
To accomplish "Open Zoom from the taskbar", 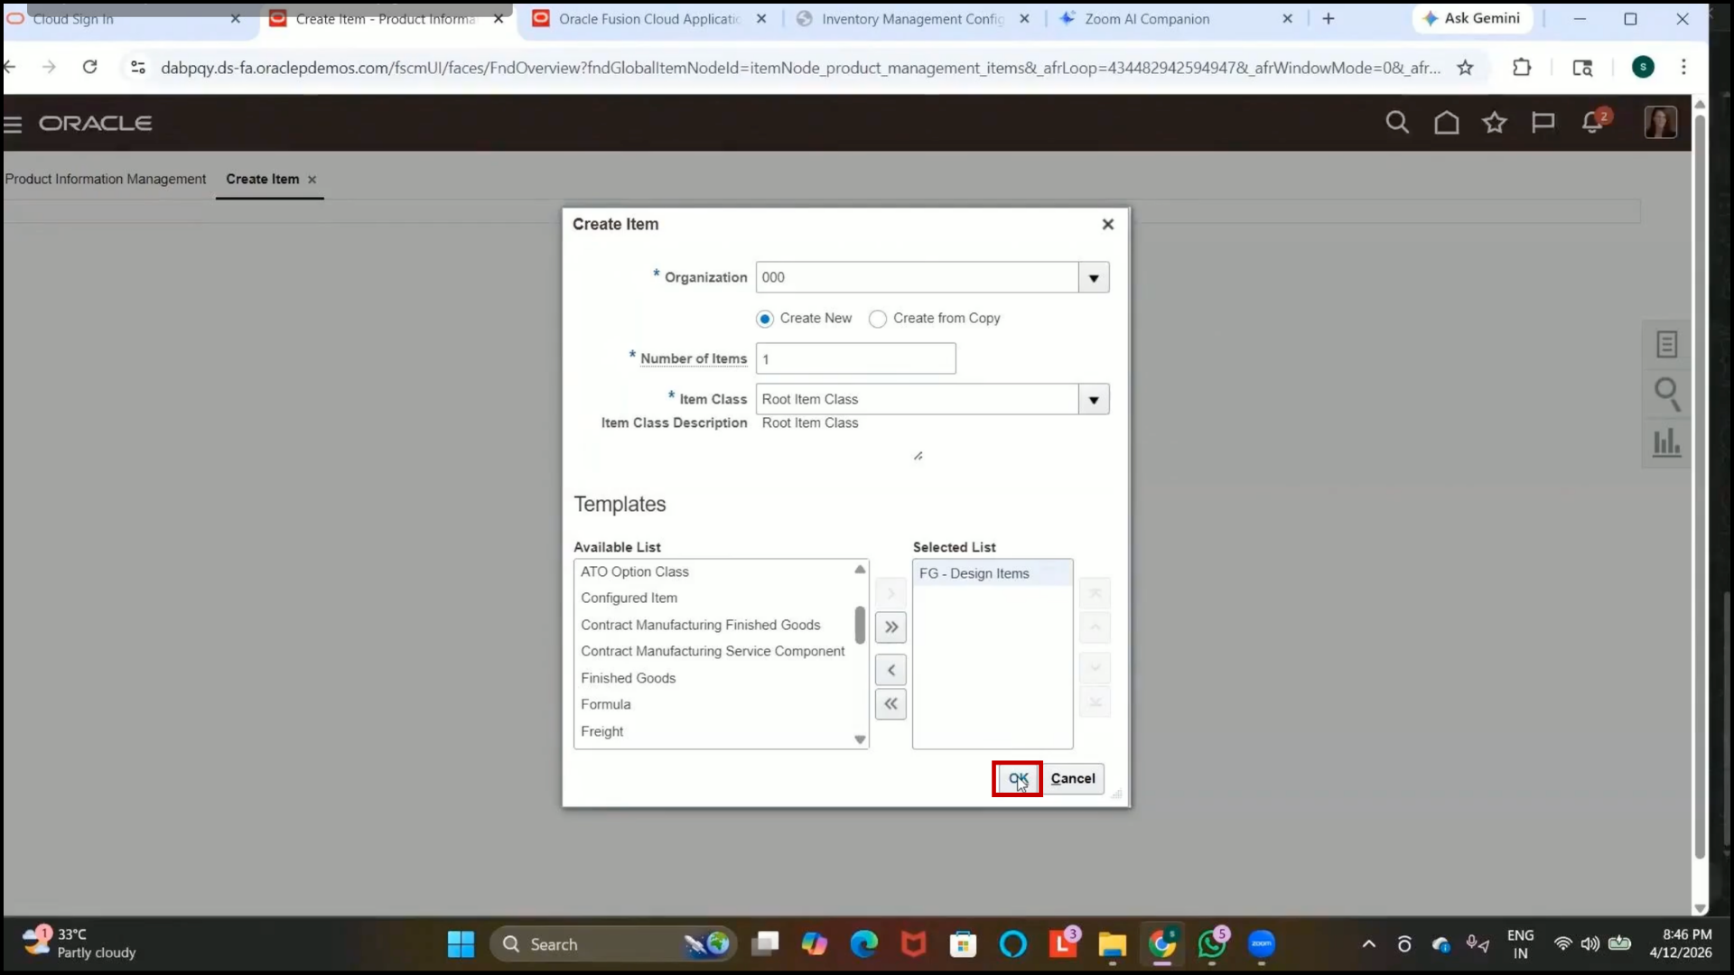I will pyautogui.click(x=1262, y=944).
